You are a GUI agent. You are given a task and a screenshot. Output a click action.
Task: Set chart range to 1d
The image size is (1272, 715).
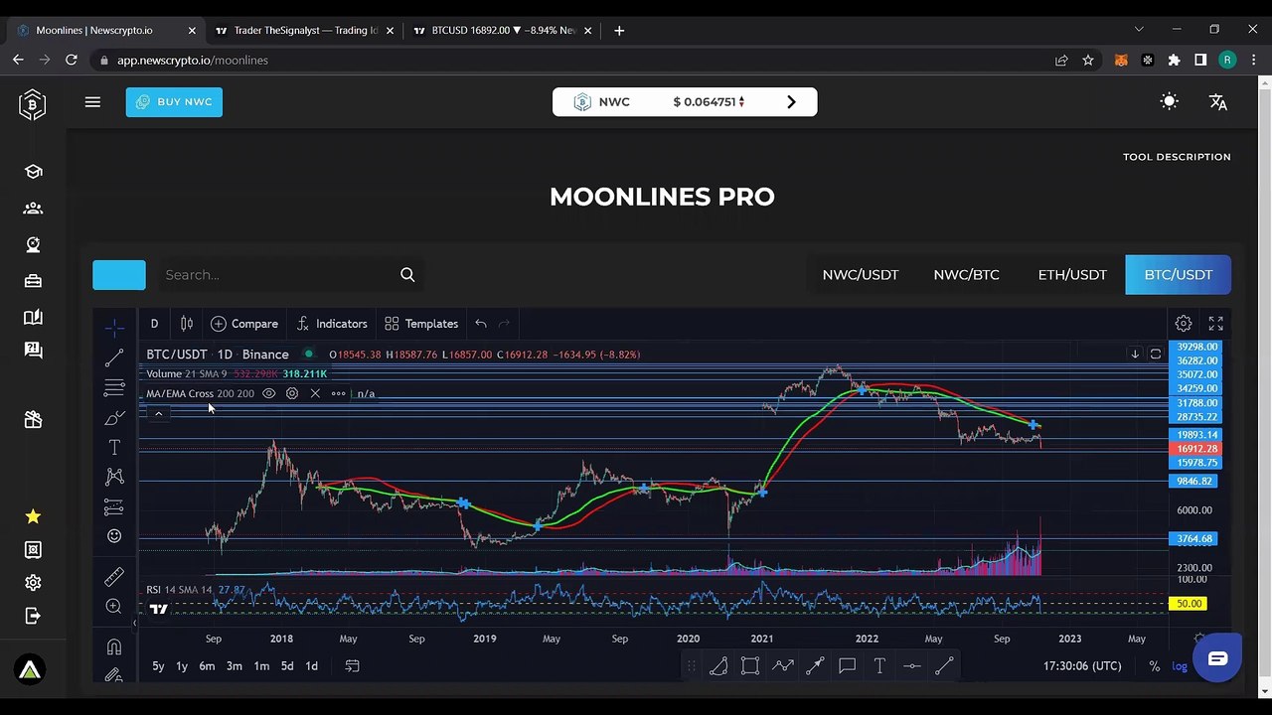(x=311, y=666)
